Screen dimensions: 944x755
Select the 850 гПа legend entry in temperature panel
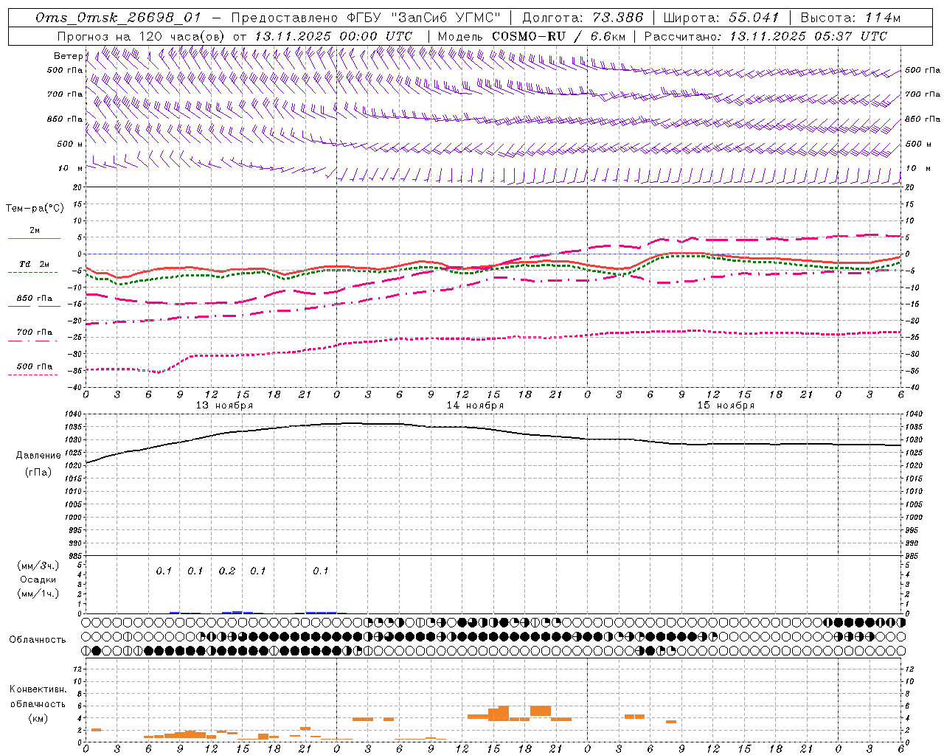tap(35, 301)
